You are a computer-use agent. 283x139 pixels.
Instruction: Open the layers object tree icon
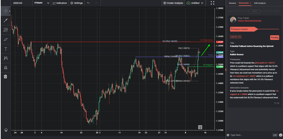click(x=6, y=130)
